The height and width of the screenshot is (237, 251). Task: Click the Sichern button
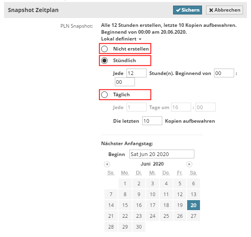[188, 10]
